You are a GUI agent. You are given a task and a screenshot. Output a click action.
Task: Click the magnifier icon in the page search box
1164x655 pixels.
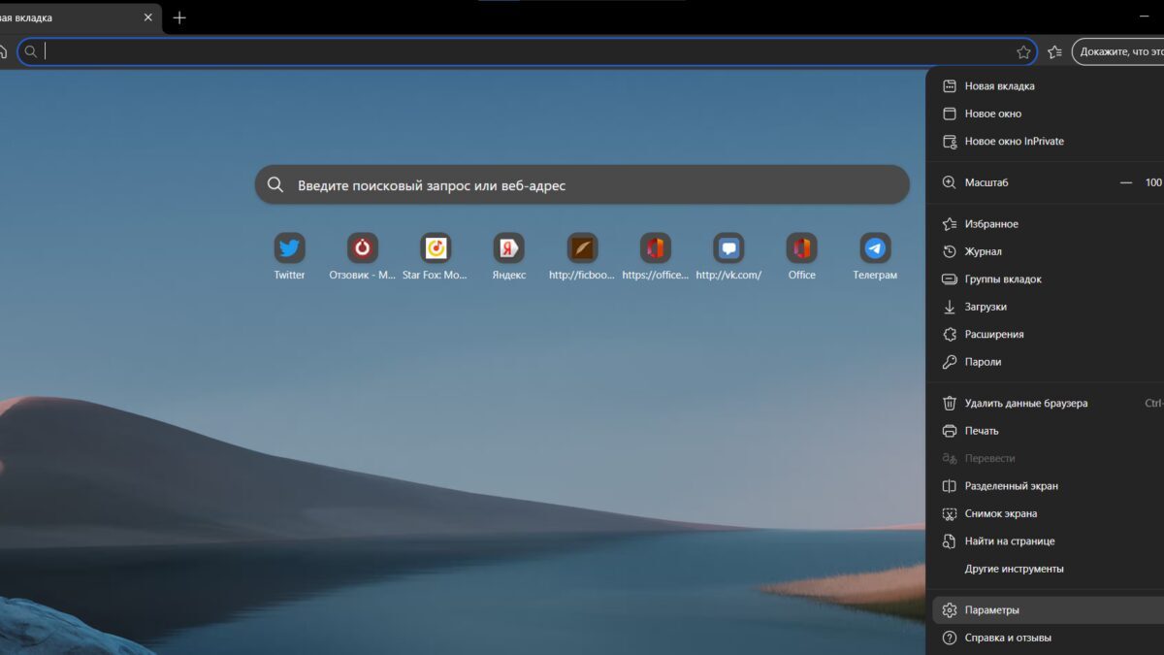[x=275, y=184]
